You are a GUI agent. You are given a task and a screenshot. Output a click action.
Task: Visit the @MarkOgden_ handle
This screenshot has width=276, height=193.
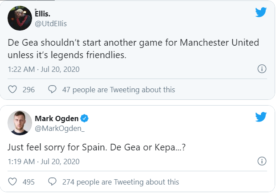tap(59, 128)
